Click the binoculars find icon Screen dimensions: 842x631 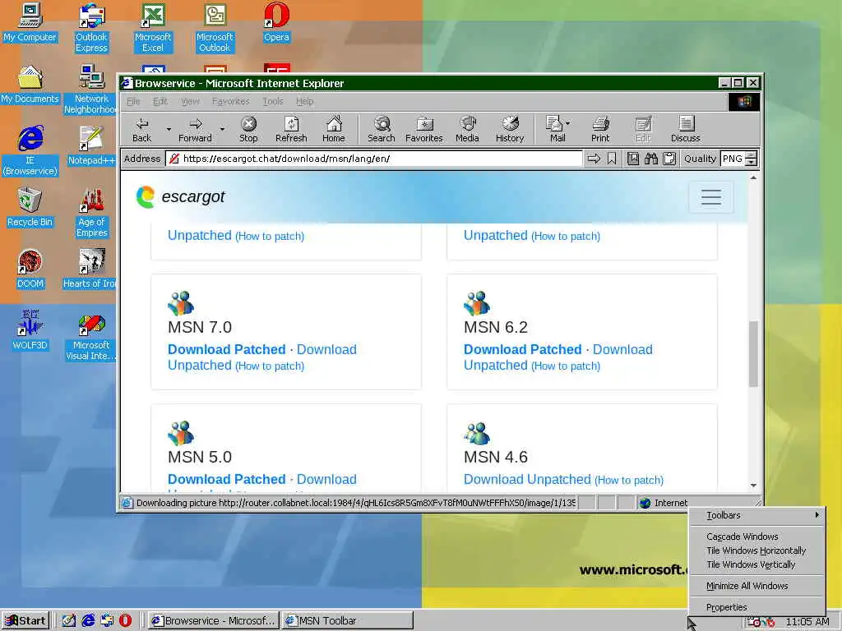point(651,159)
